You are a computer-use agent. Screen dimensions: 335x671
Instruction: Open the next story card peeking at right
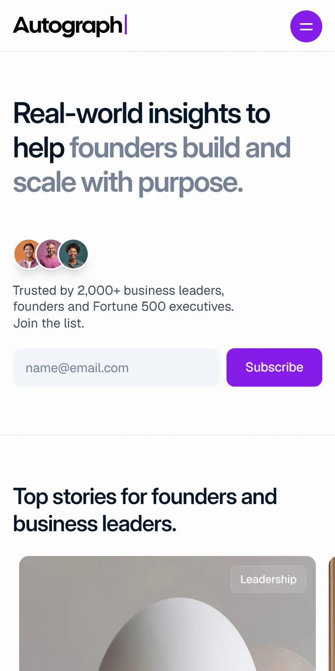click(x=332, y=613)
